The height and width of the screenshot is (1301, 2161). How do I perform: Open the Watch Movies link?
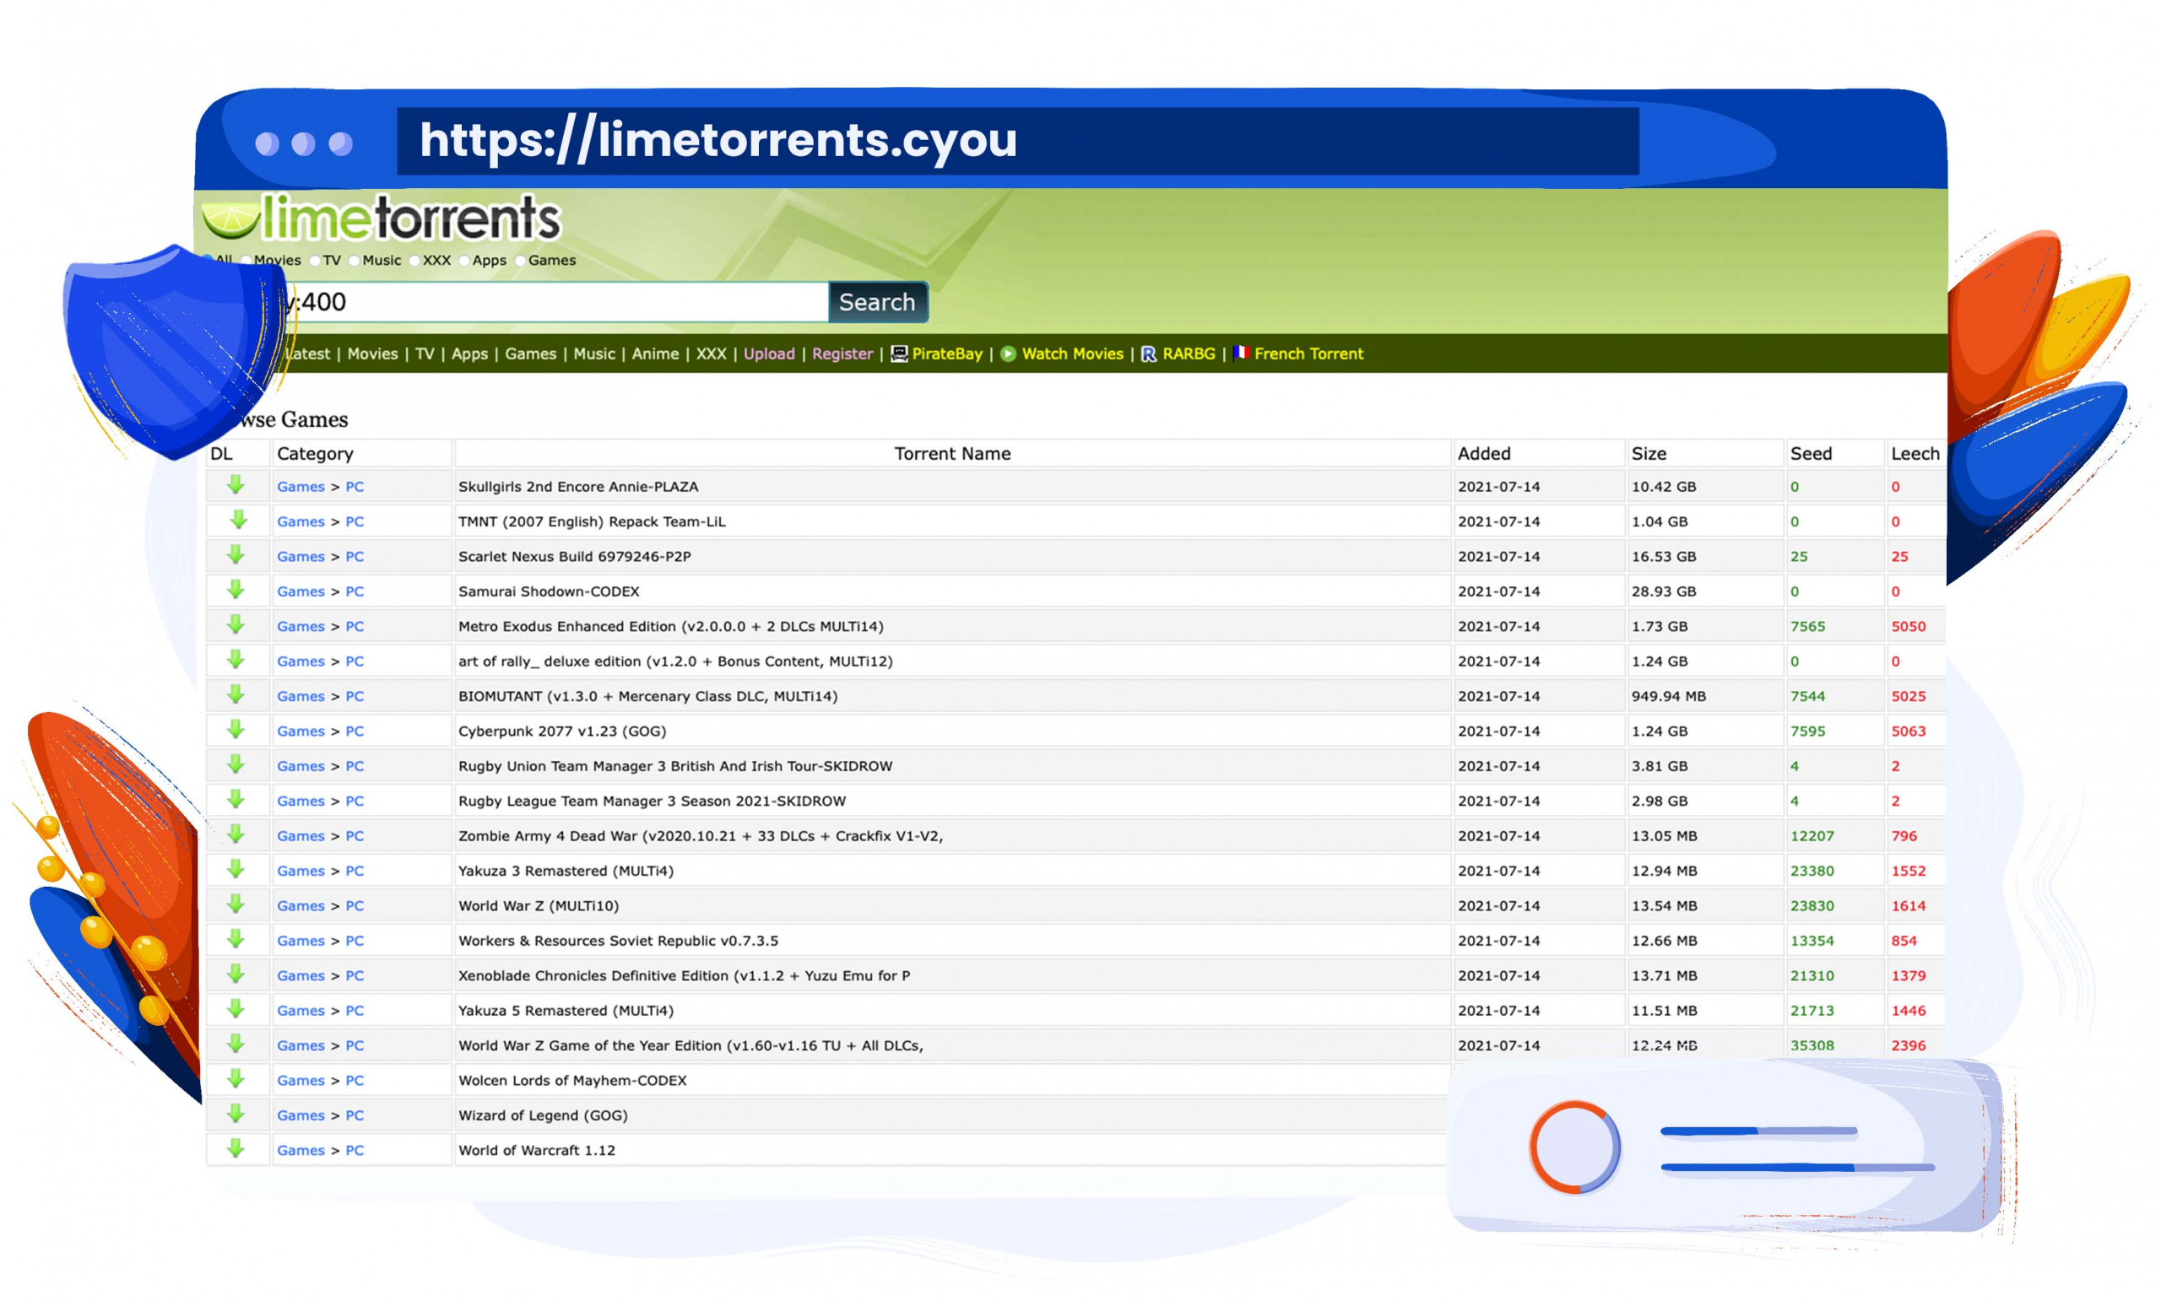click(1073, 354)
